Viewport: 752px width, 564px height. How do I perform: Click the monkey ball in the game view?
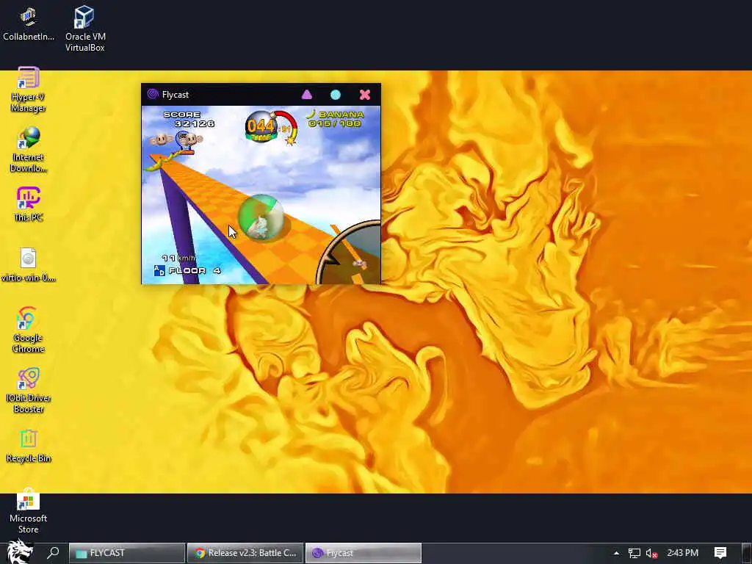[x=261, y=217]
